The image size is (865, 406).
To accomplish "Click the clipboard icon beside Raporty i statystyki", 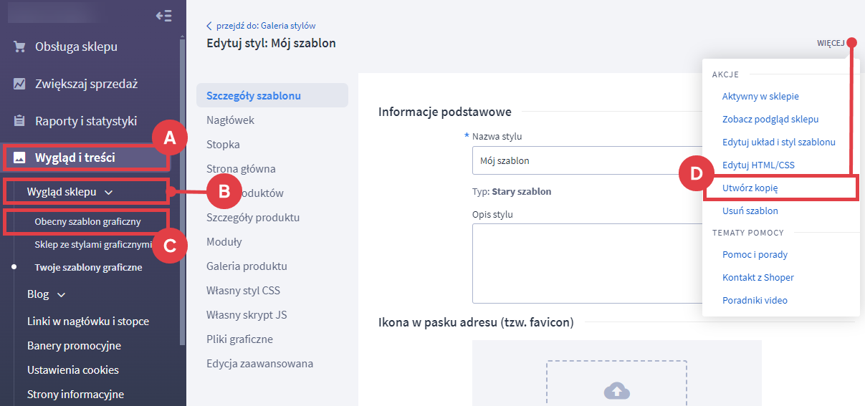I will [20, 121].
